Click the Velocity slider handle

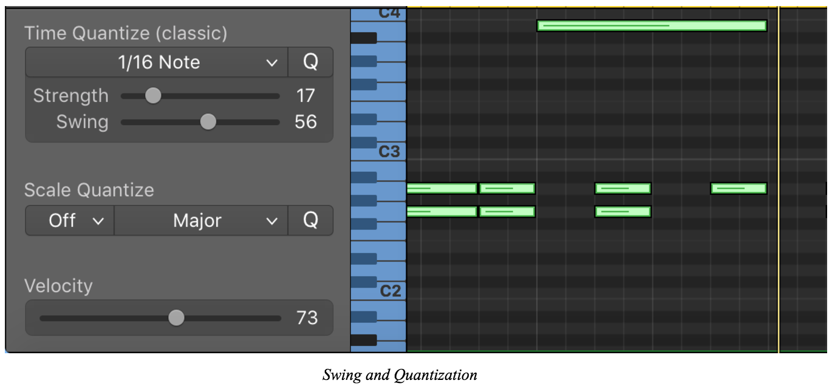(x=176, y=317)
